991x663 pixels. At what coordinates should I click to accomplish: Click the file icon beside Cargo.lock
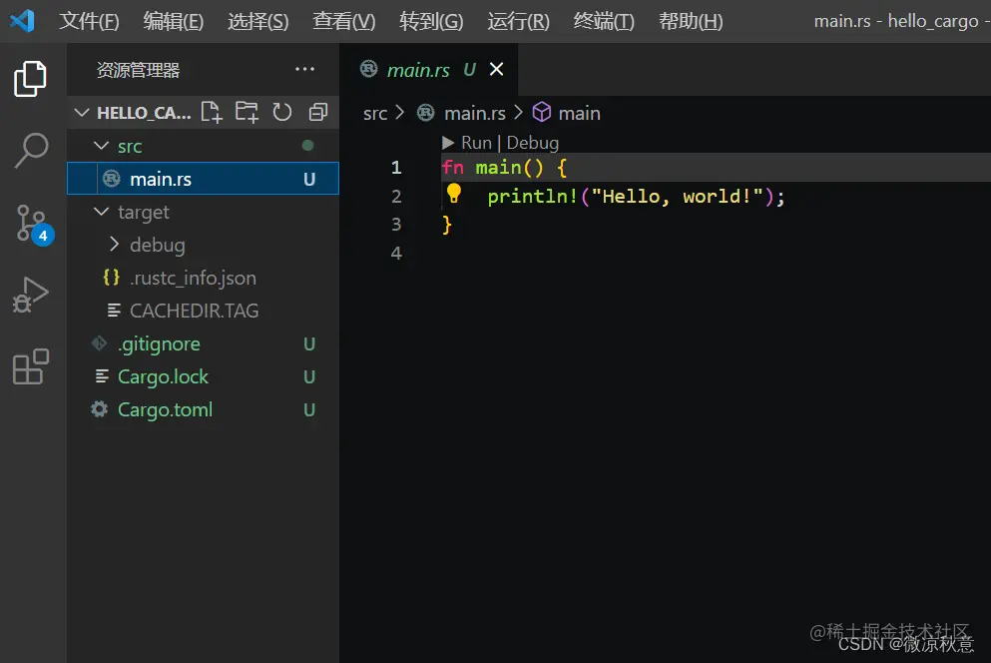102,376
